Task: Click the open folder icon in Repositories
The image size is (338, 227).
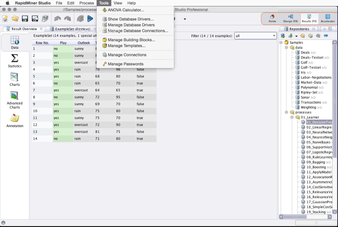Action: [x=303, y=36]
